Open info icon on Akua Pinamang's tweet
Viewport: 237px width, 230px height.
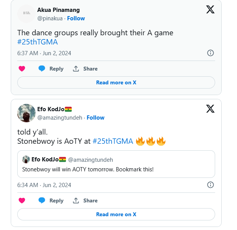[x=210, y=53]
